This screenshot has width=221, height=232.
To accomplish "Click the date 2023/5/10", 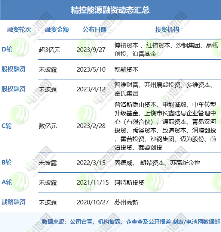I will 91,69.
